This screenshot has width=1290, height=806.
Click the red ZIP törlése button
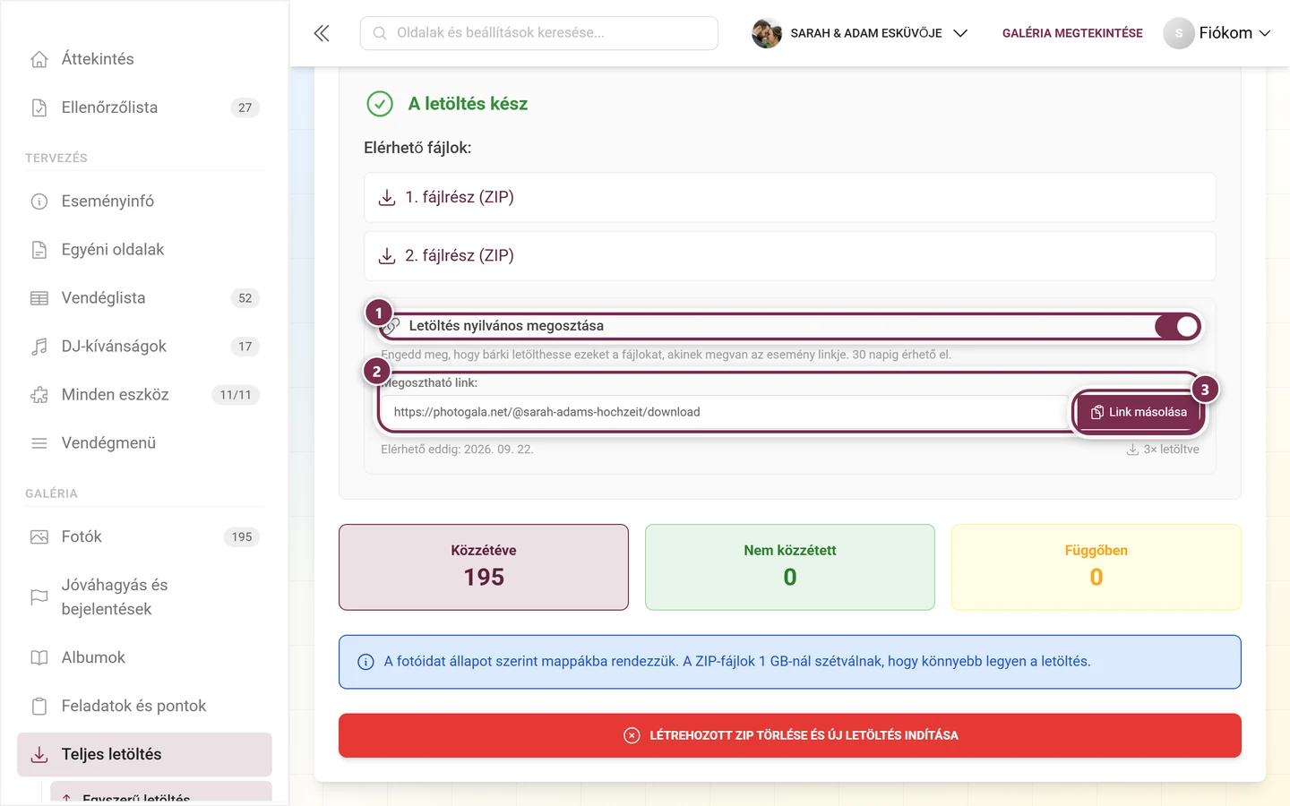790,735
